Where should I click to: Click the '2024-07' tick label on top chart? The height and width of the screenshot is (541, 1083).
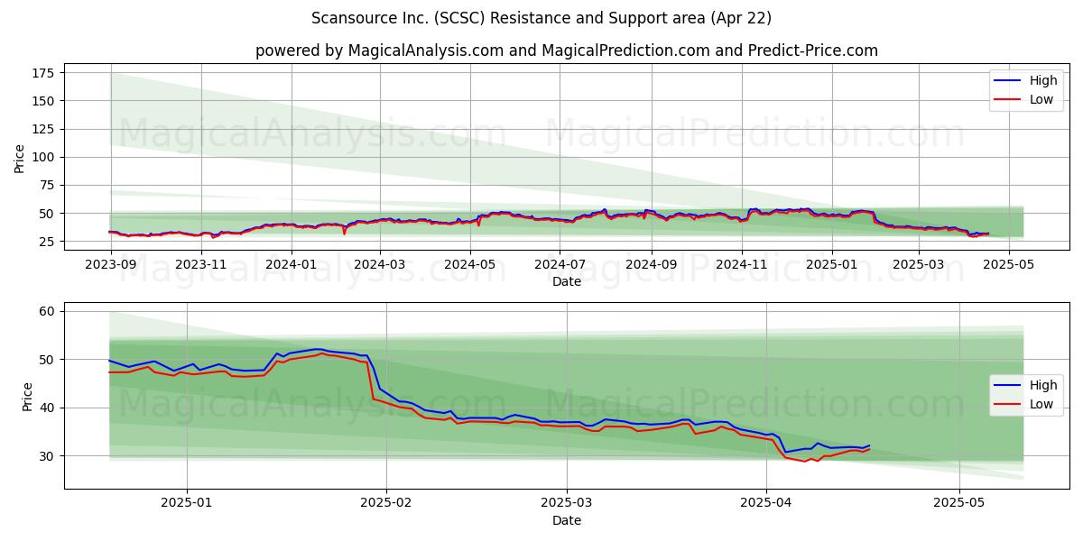pyautogui.click(x=560, y=266)
